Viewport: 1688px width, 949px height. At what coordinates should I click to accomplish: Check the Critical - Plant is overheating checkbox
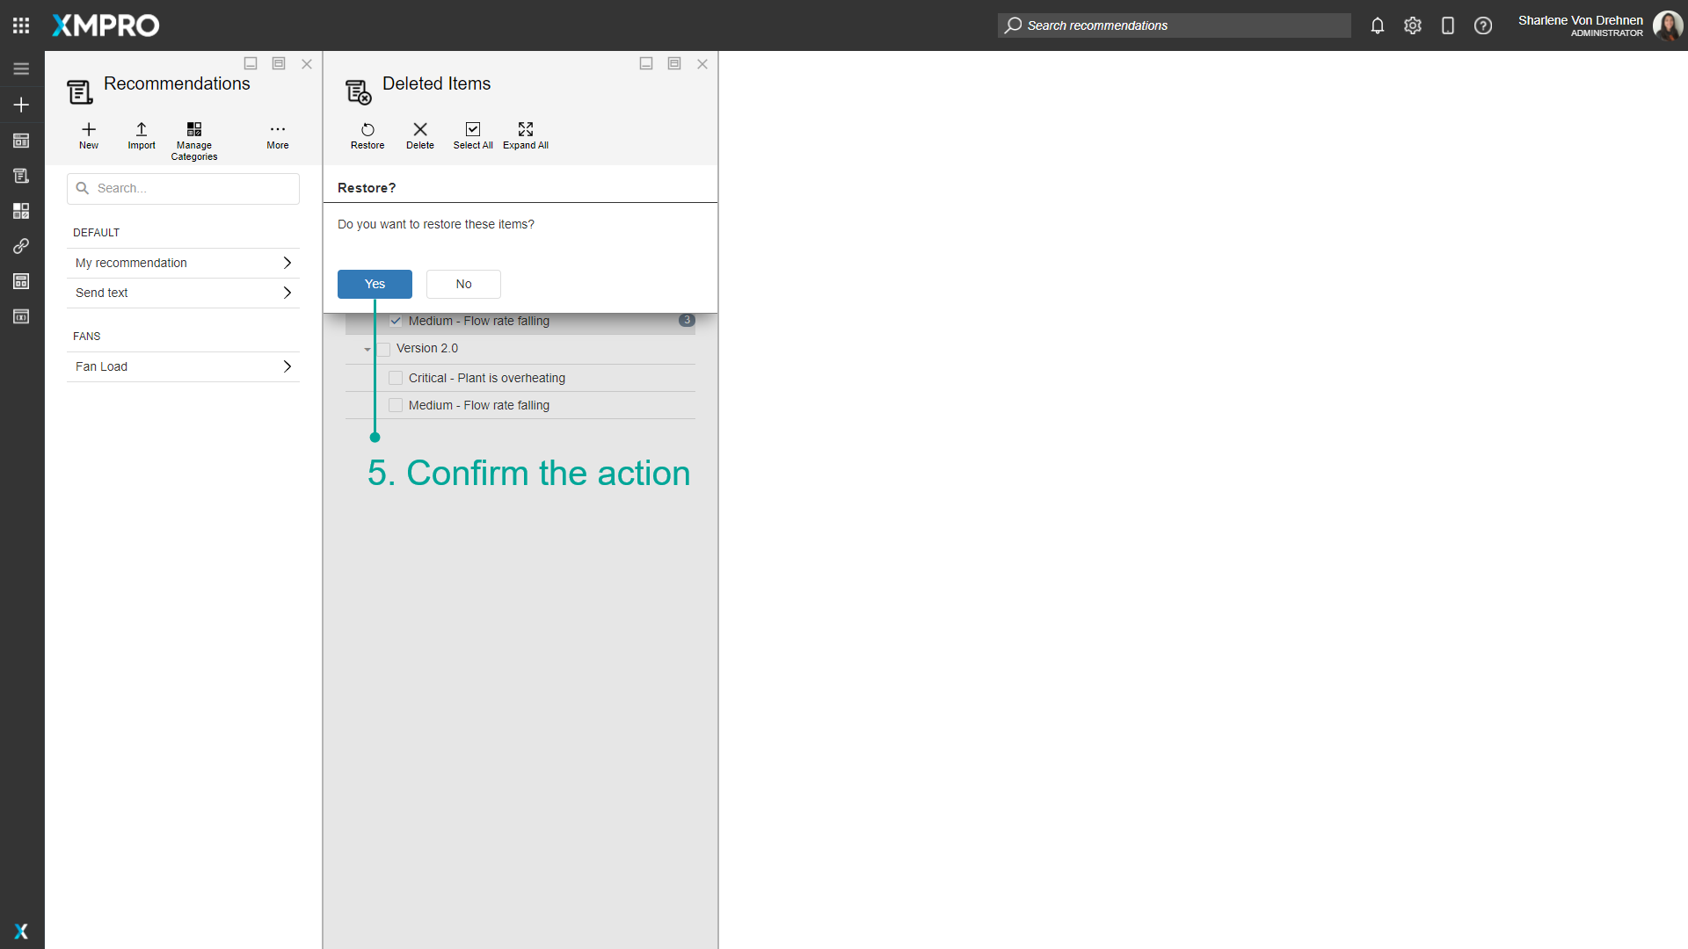click(396, 378)
